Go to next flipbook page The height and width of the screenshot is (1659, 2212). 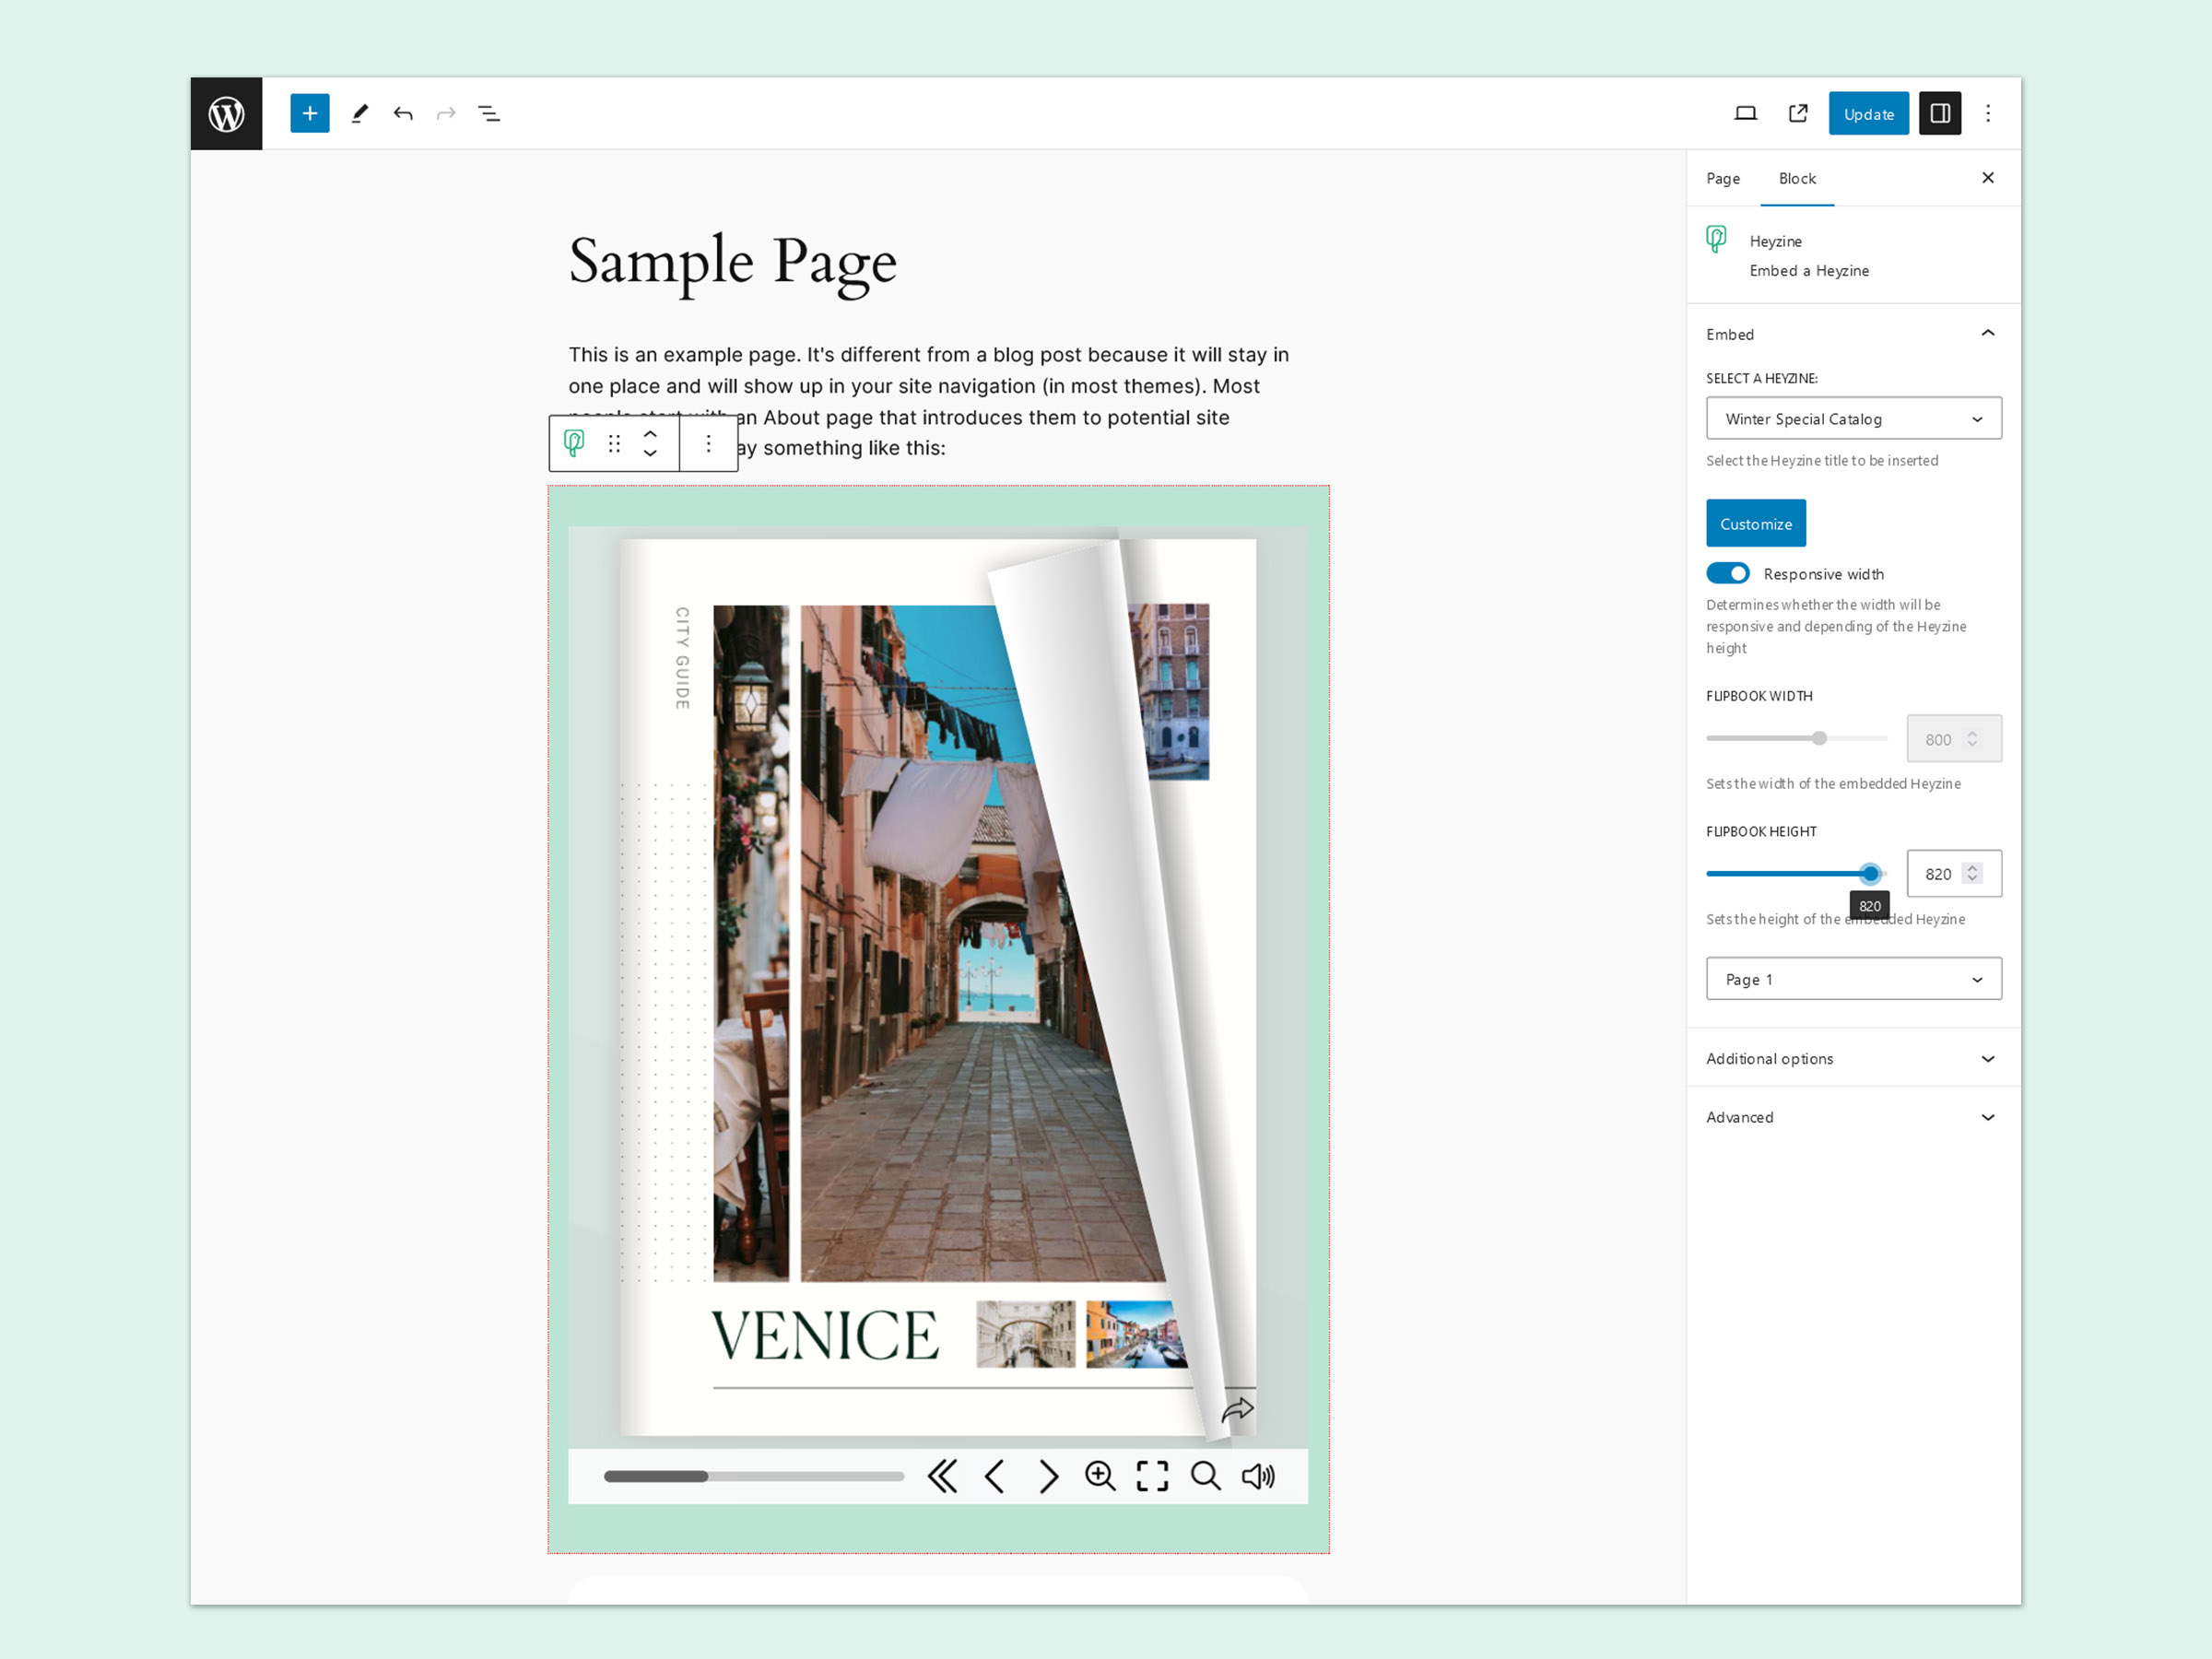click(1048, 1476)
